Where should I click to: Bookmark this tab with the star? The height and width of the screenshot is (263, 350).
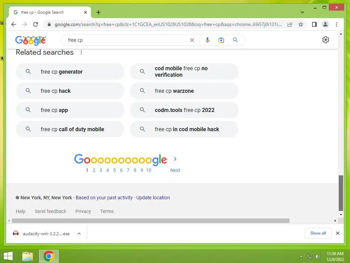pos(301,24)
